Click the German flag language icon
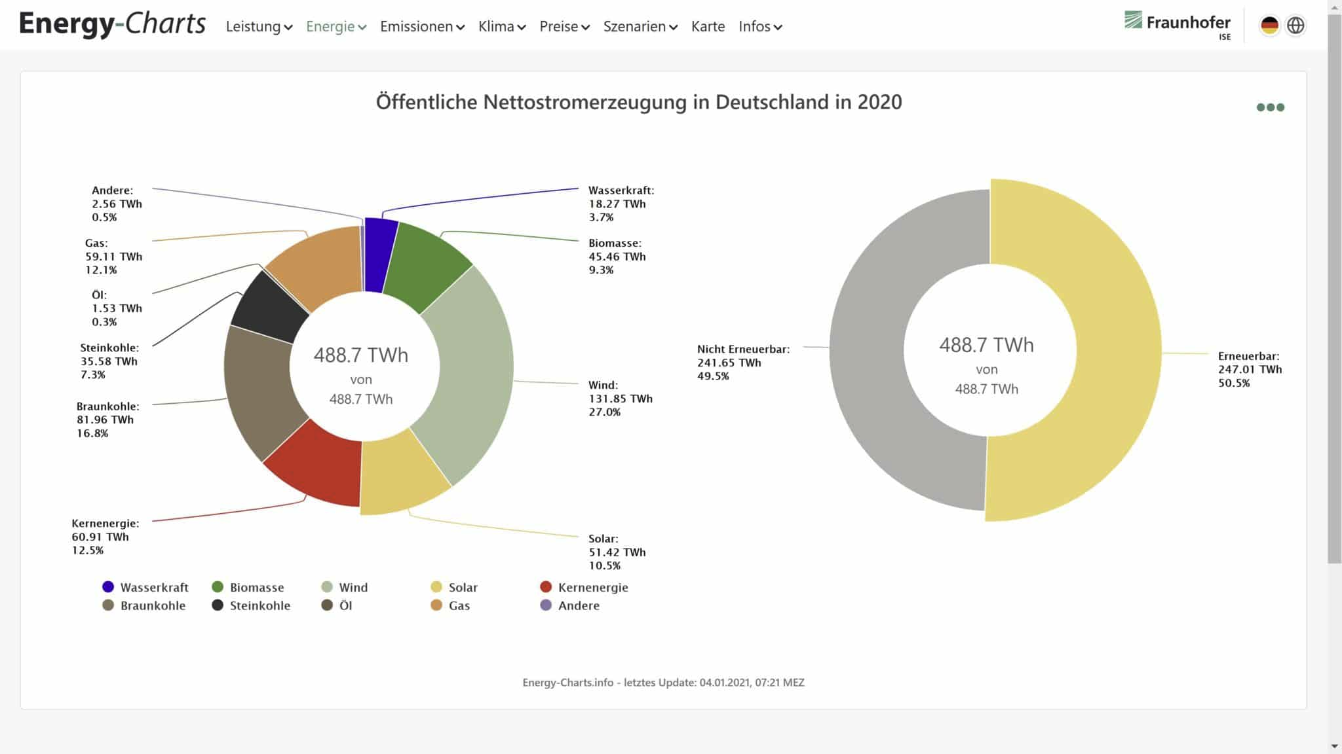This screenshot has width=1342, height=754. [x=1269, y=26]
